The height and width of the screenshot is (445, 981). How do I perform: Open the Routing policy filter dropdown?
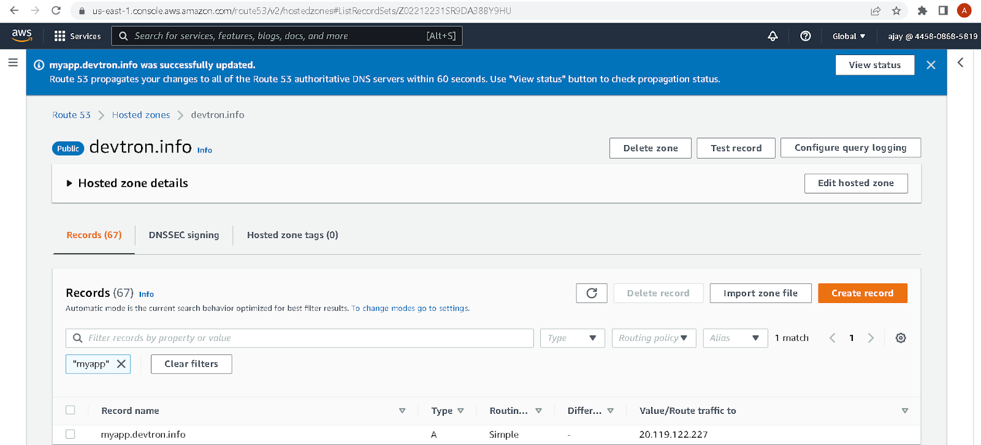click(654, 338)
